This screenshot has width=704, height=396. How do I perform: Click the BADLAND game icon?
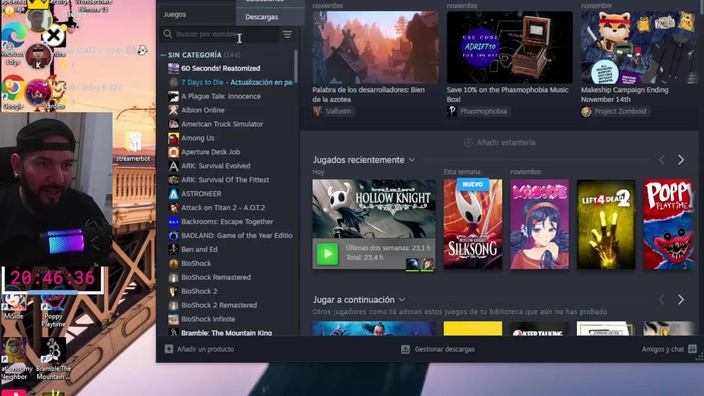pyautogui.click(x=173, y=235)
